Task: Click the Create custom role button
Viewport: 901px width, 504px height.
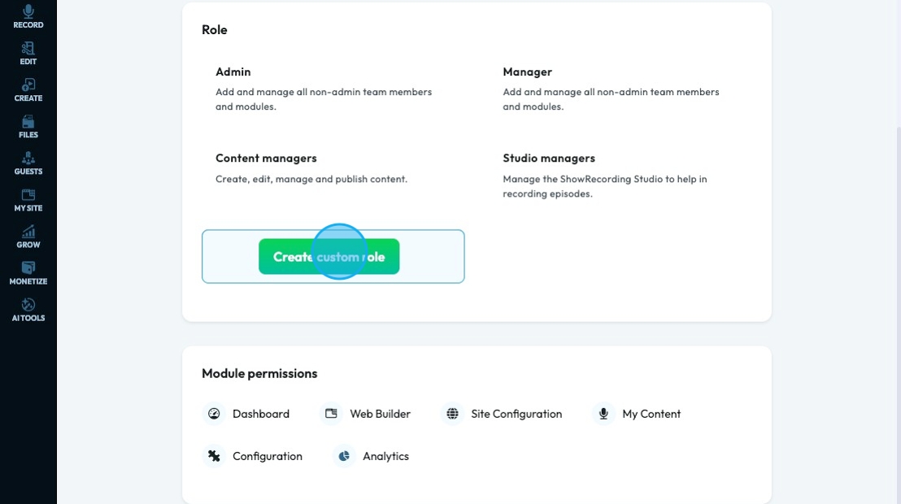Action: 329,257
